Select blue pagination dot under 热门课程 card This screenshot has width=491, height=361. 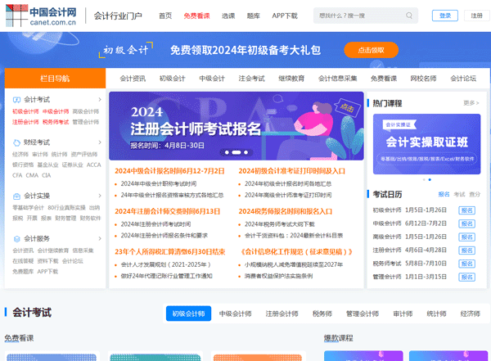coord(430,180)
